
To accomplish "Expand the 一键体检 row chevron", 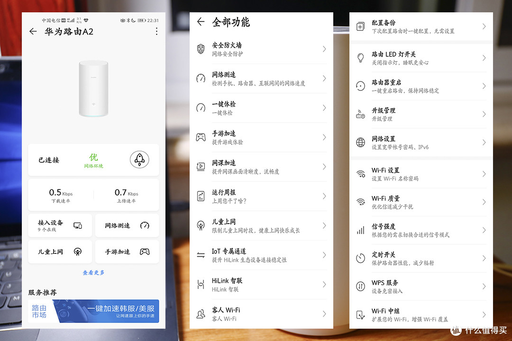I will [324, 108].
